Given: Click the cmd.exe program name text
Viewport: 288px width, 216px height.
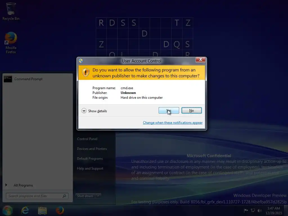Looking at the screenshot, I should coord(127,88).
